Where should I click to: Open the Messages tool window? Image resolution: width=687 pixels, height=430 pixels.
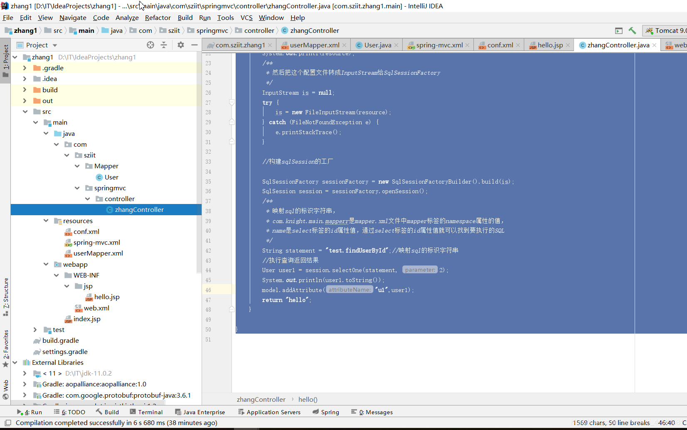[372, 412]
